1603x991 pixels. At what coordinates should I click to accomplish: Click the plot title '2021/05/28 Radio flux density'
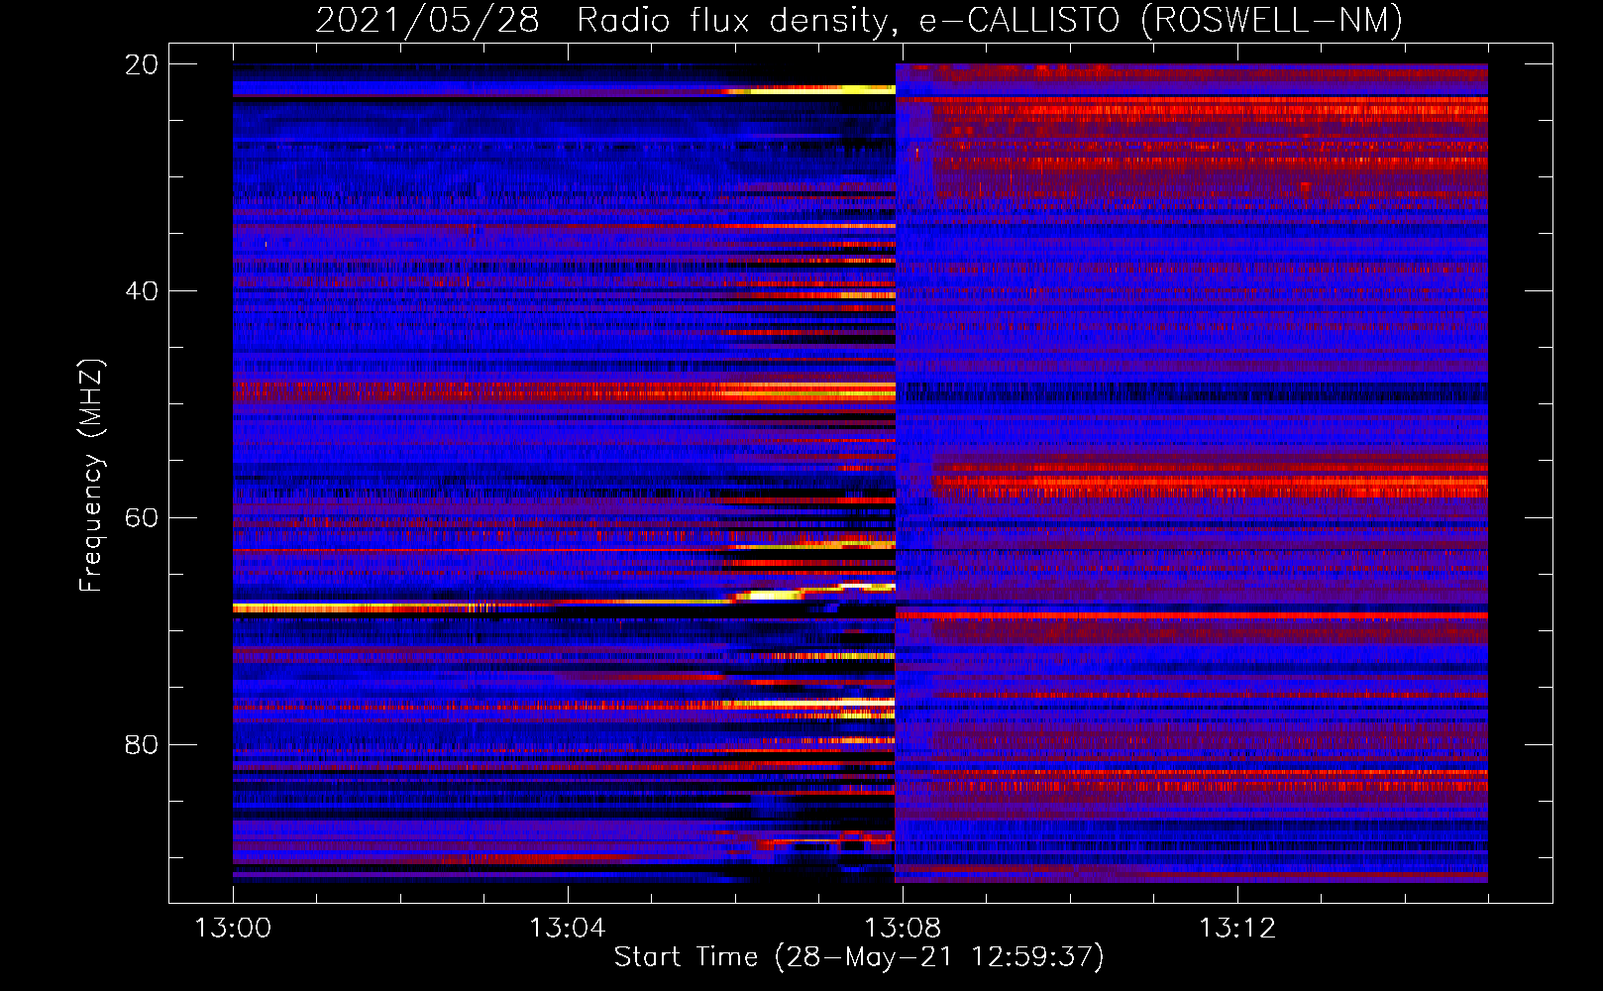coord(606,21)
